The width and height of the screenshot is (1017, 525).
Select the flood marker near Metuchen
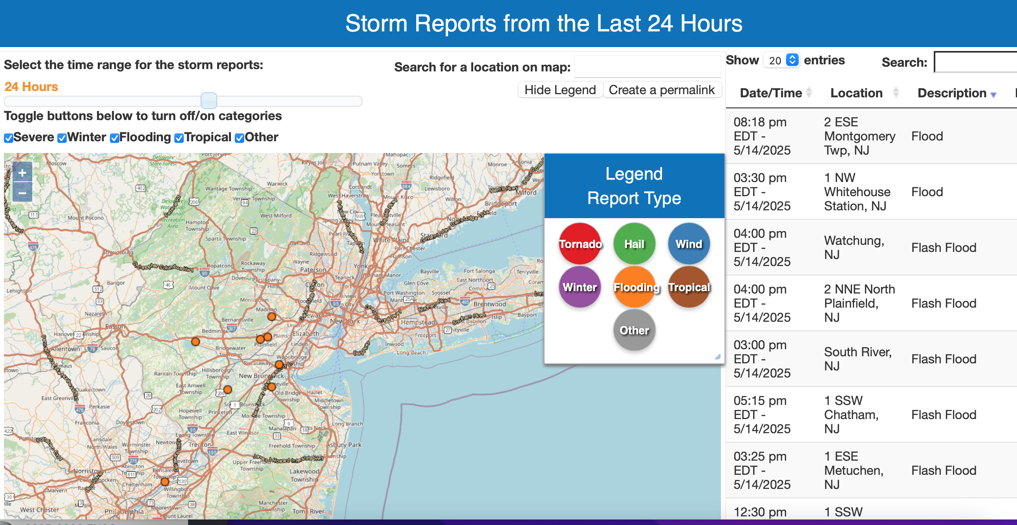click(x=279, y=364)
